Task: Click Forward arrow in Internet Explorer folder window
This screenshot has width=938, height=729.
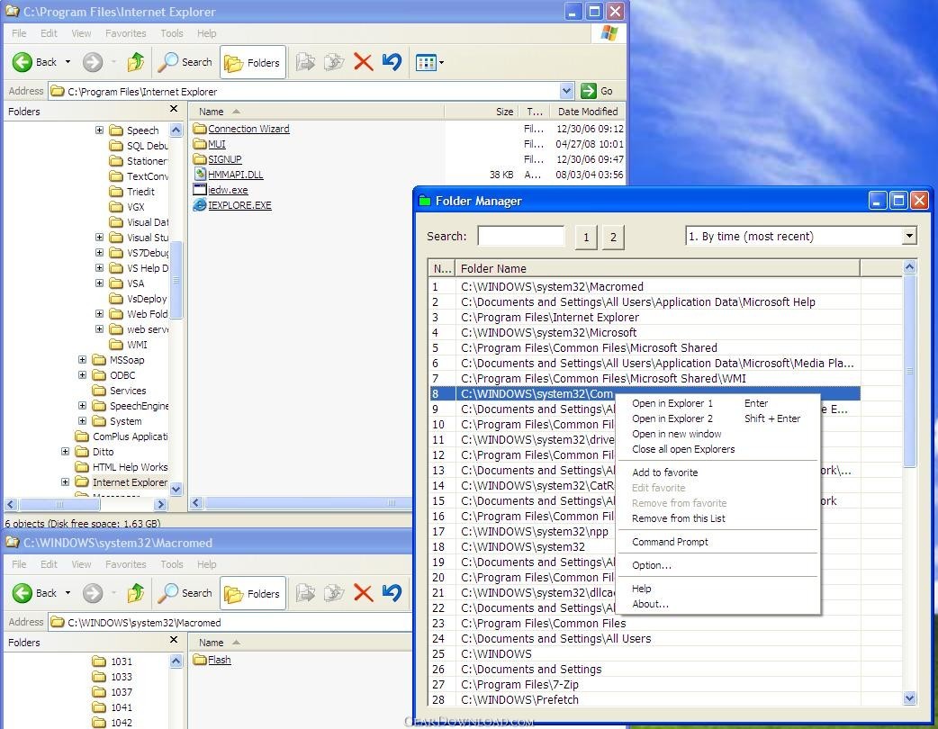Action: tap(93, 62)
